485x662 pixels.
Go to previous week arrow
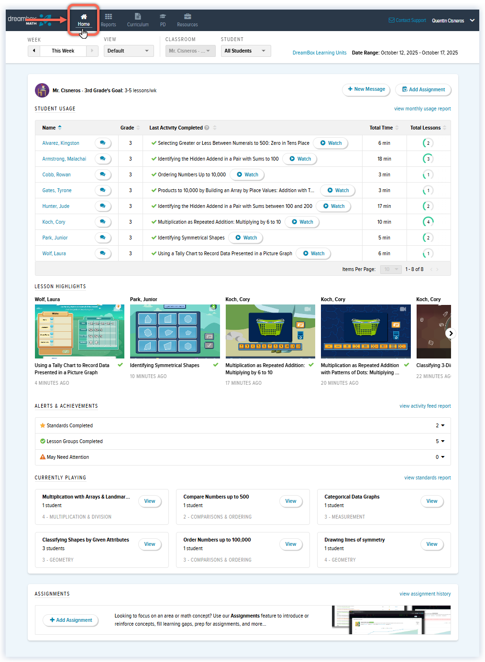tap(34, 51)
